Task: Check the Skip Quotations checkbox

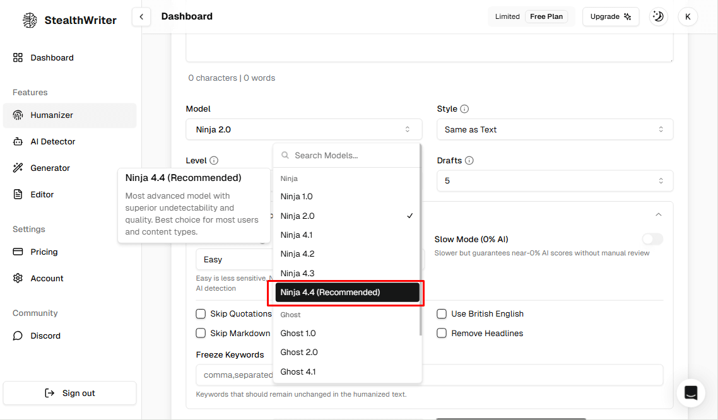Action: tap(201, 314)
